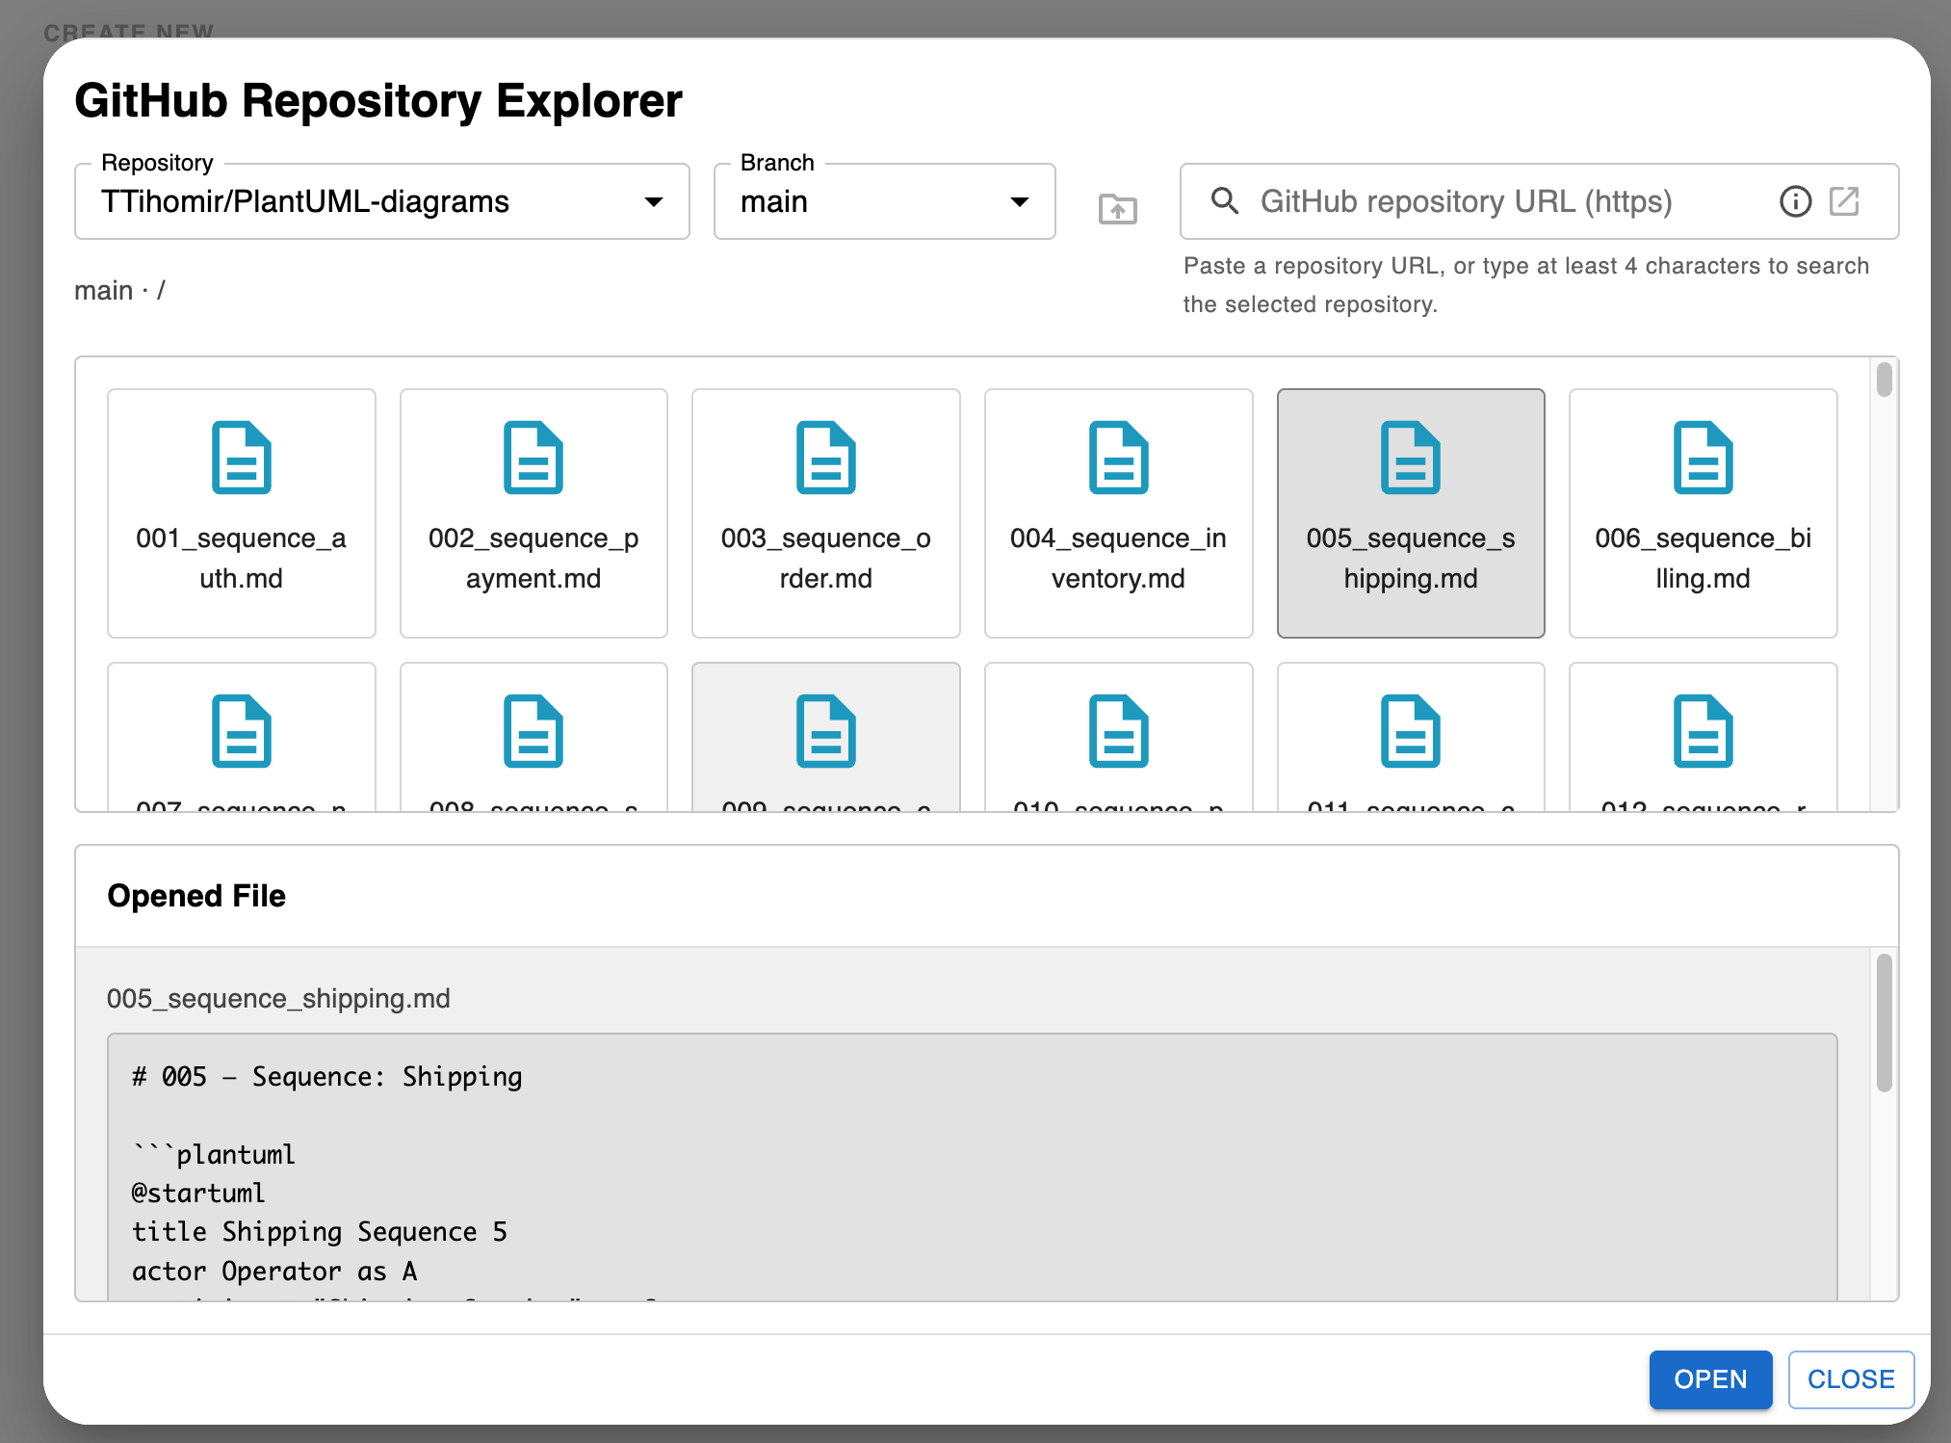Screen dimensions: 1951x1443
Task: Show the repository URL info tooltip
Action: click(x=1795, y=201)
